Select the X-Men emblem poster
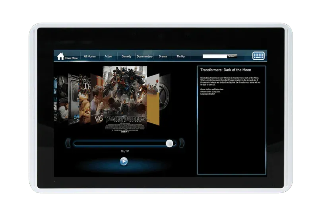This screenshot has height=212, width=318. pos(165,95)
